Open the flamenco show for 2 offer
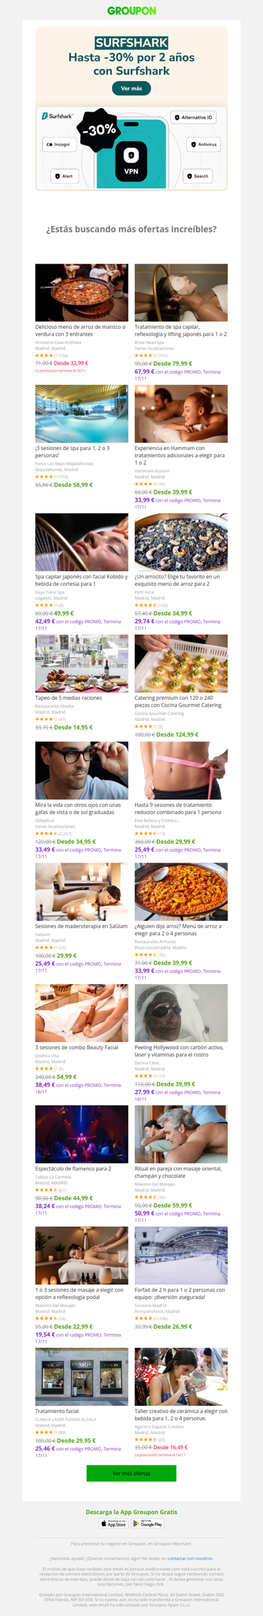 pyautogui.click(x=73, y=1169)
